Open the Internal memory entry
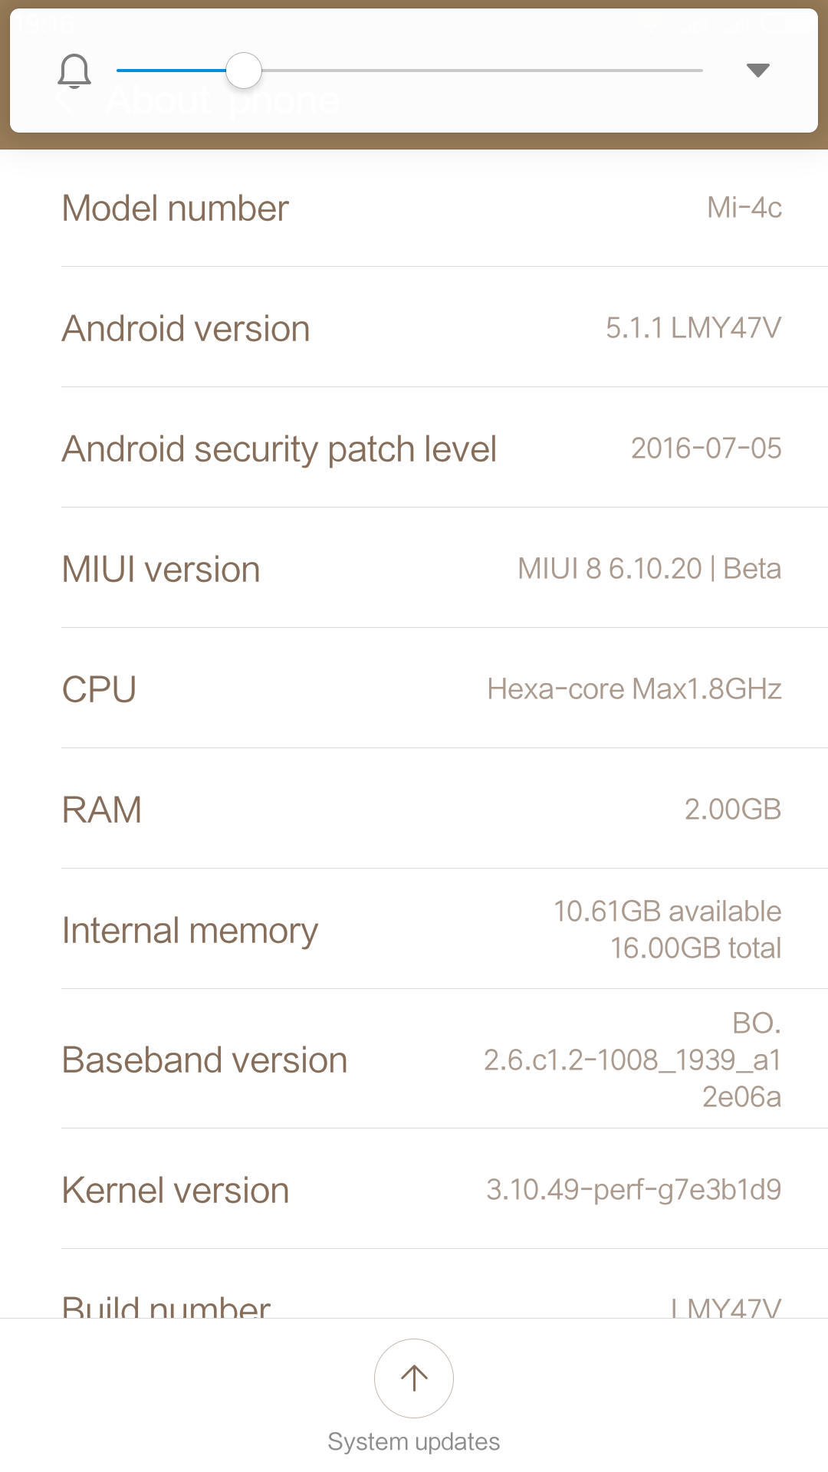Viewport: 828px width, 1472px height. point(414,930)
